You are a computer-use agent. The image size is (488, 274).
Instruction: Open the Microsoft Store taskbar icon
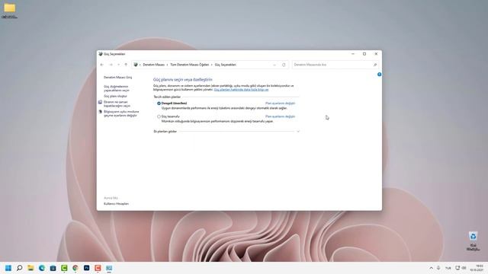pos(53,268)
